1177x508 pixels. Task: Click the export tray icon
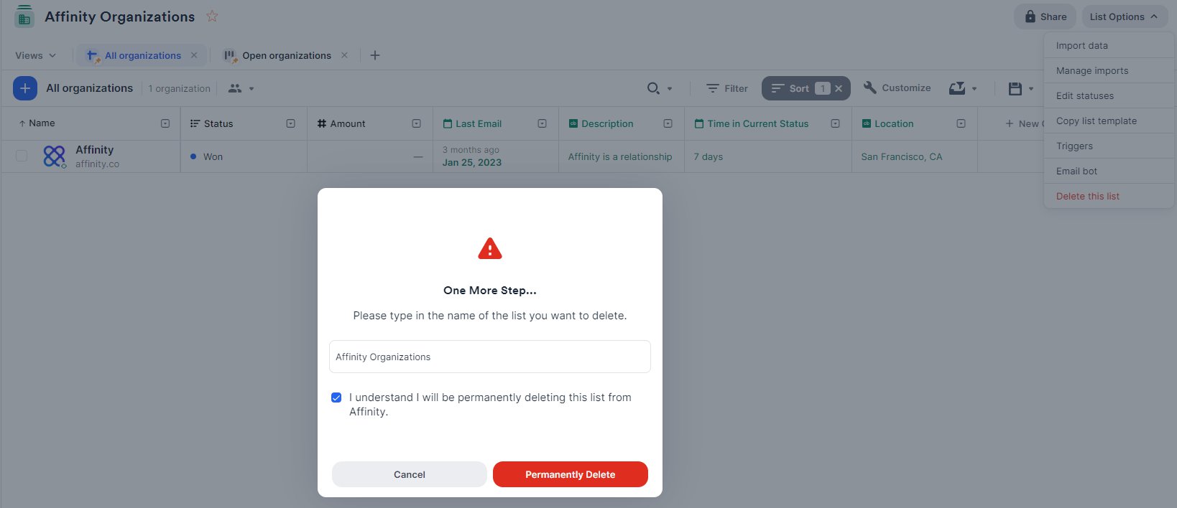(957, 88)
